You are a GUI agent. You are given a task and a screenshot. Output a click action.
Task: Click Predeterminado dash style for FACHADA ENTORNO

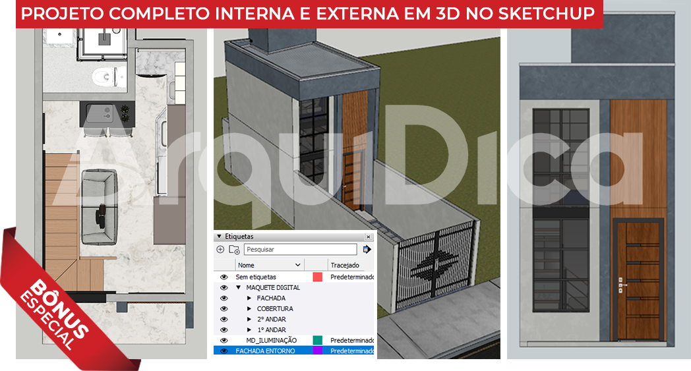(351, 351)
